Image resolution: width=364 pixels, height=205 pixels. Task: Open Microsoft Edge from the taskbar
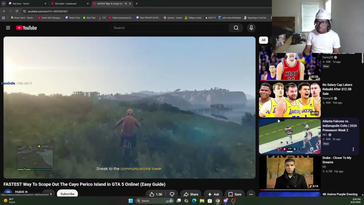tap(194, 201)
